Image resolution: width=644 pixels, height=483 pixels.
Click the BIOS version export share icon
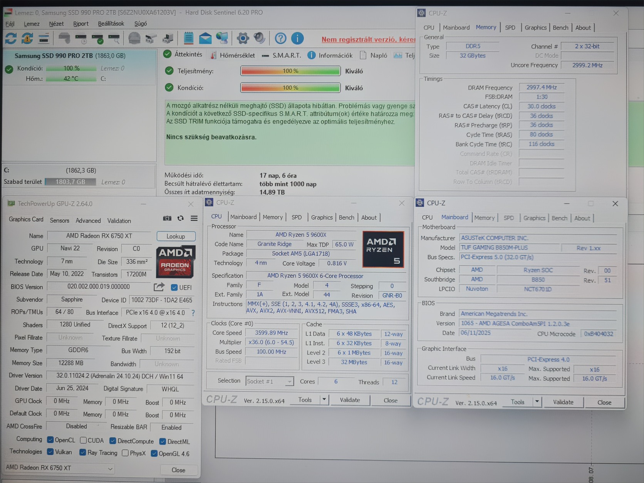coord(159,287)
